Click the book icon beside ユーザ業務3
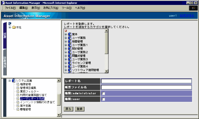The image size is (199, 119). coord(70,59)
